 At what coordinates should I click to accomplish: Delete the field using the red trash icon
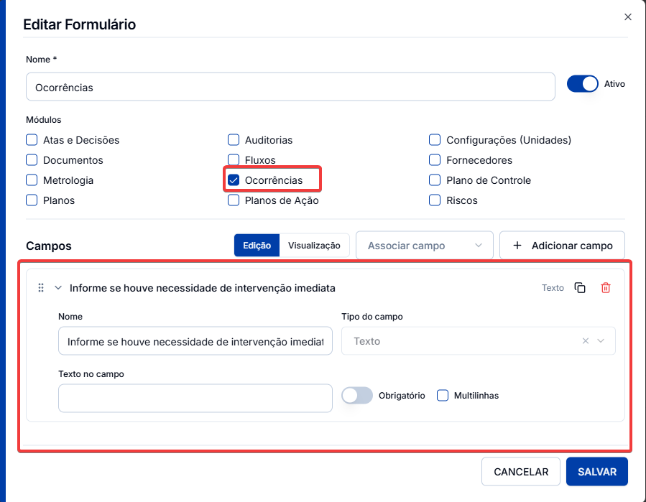(x=605, y=288)
